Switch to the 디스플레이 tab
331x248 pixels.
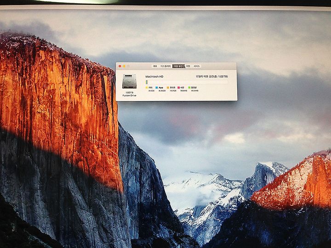(x=165, y=66)
